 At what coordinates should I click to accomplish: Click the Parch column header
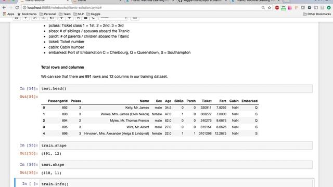pos(191,101)
